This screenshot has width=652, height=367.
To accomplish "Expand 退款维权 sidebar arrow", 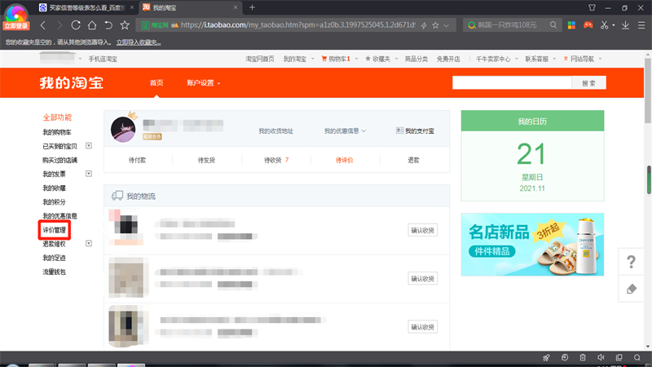I will pyautogui.click(x=89, y=243).
